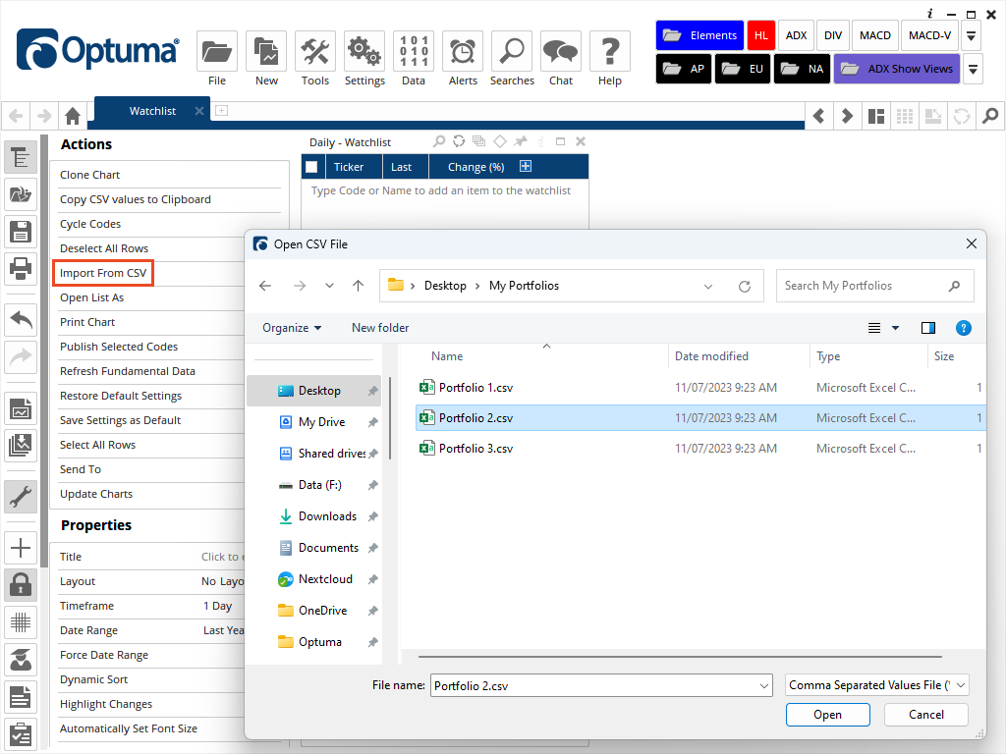Click the red HL button

[x=761, y=35]
